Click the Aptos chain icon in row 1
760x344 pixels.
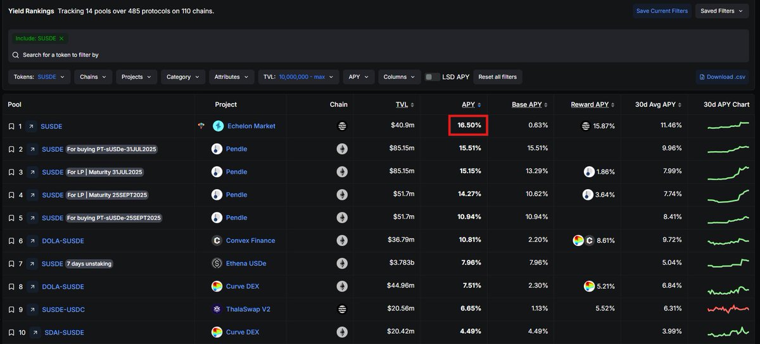point(342,126)
